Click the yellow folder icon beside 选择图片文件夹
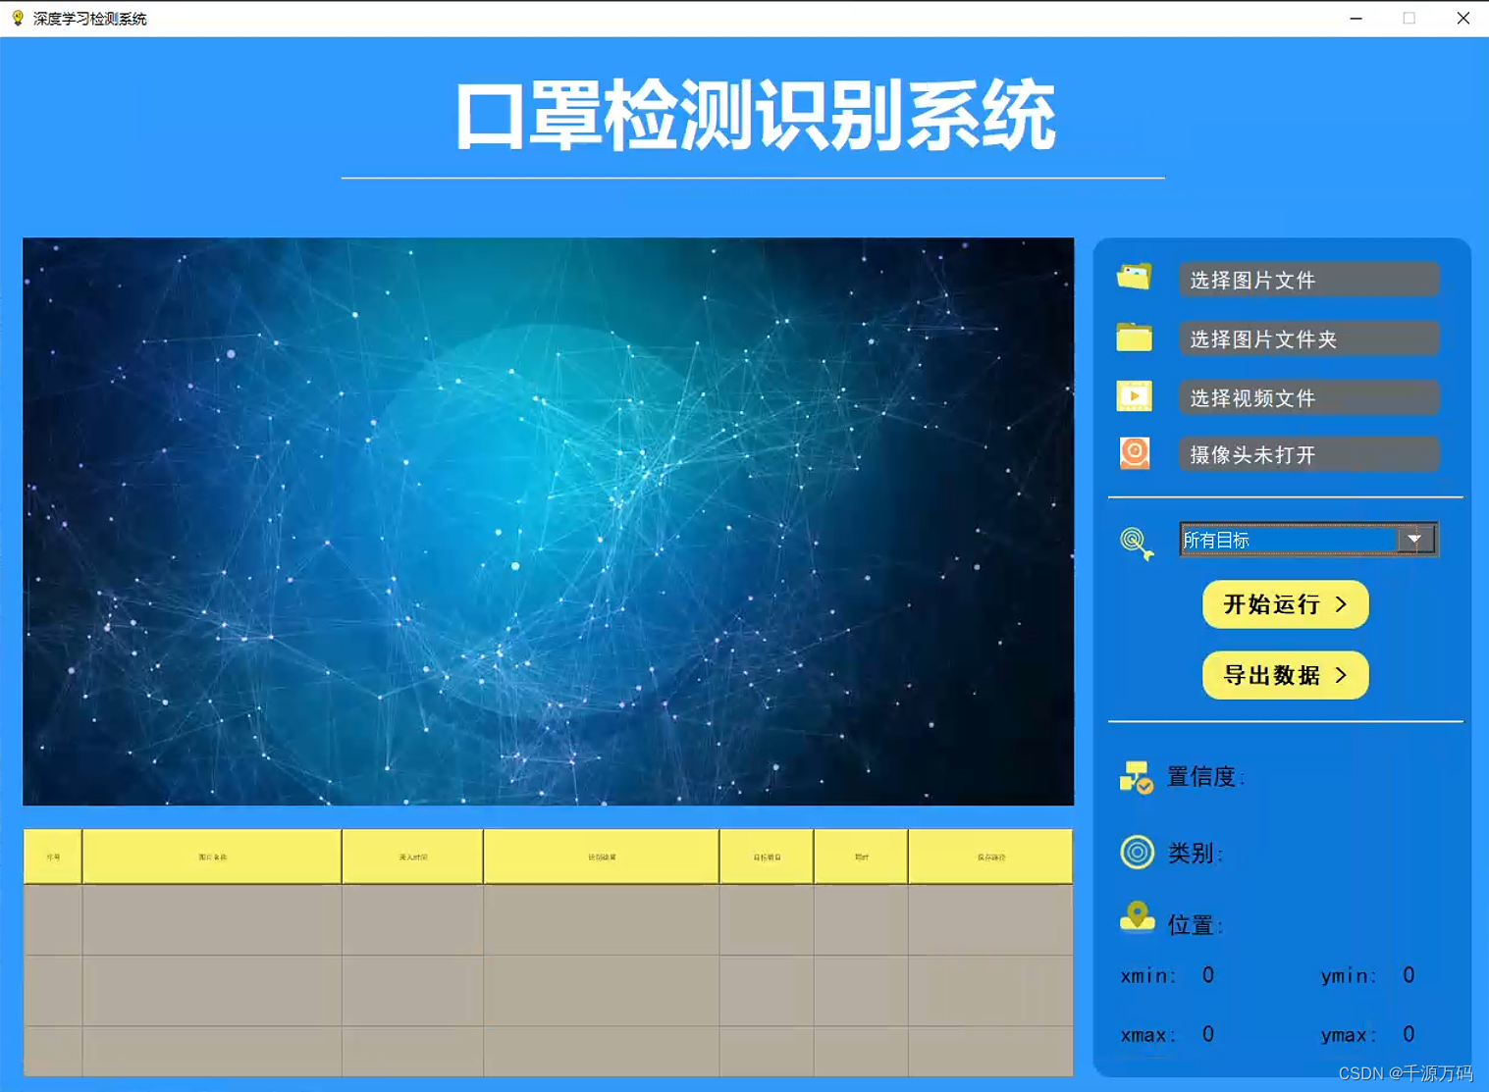This screenshot has height=1092, width=1489. 1134,338
